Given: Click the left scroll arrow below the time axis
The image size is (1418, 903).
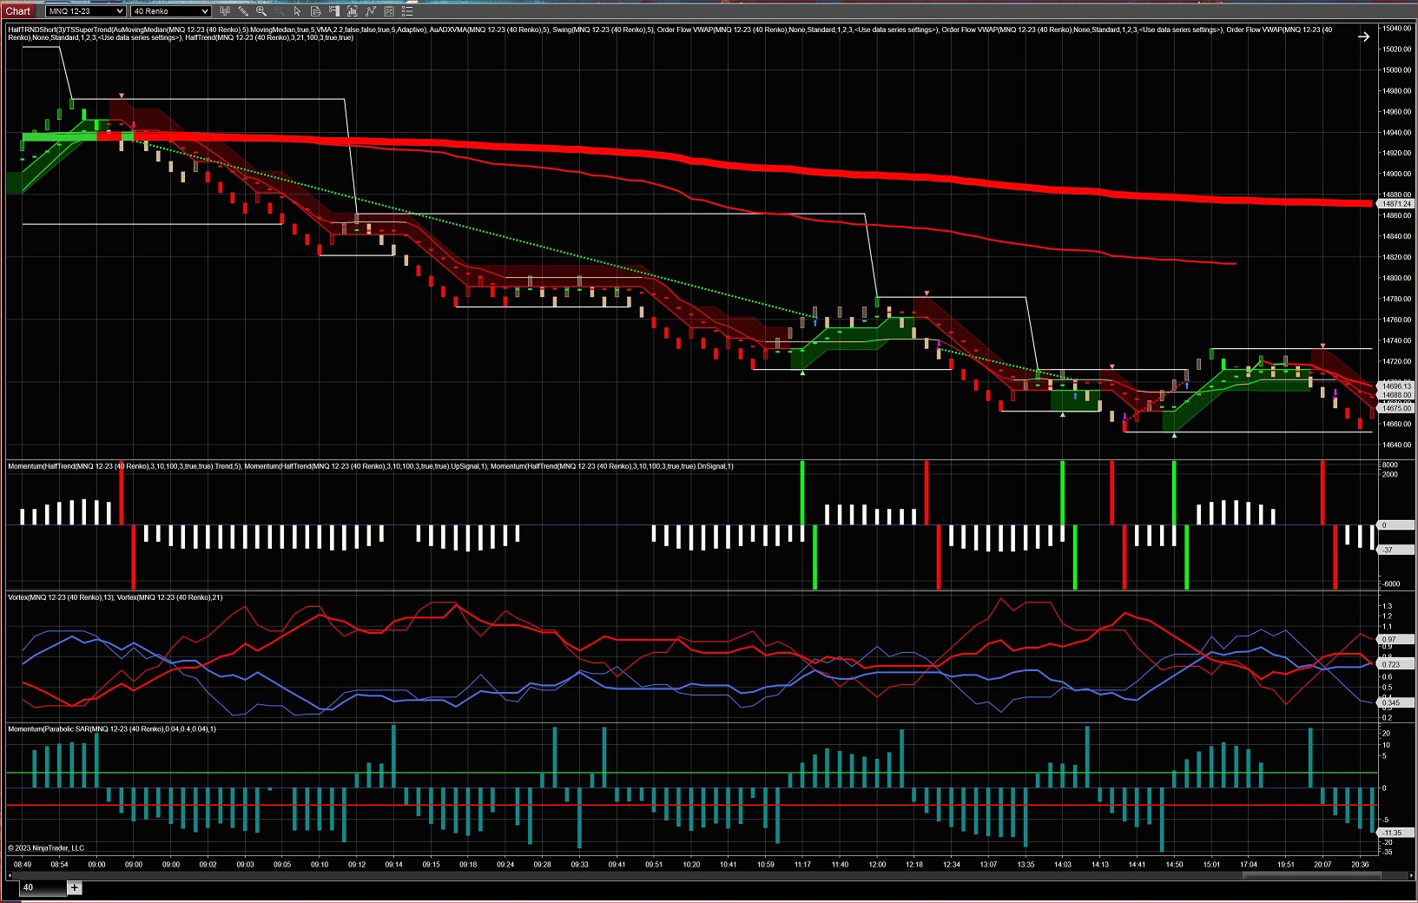Looking at the screenshot, I should point(10,875).
